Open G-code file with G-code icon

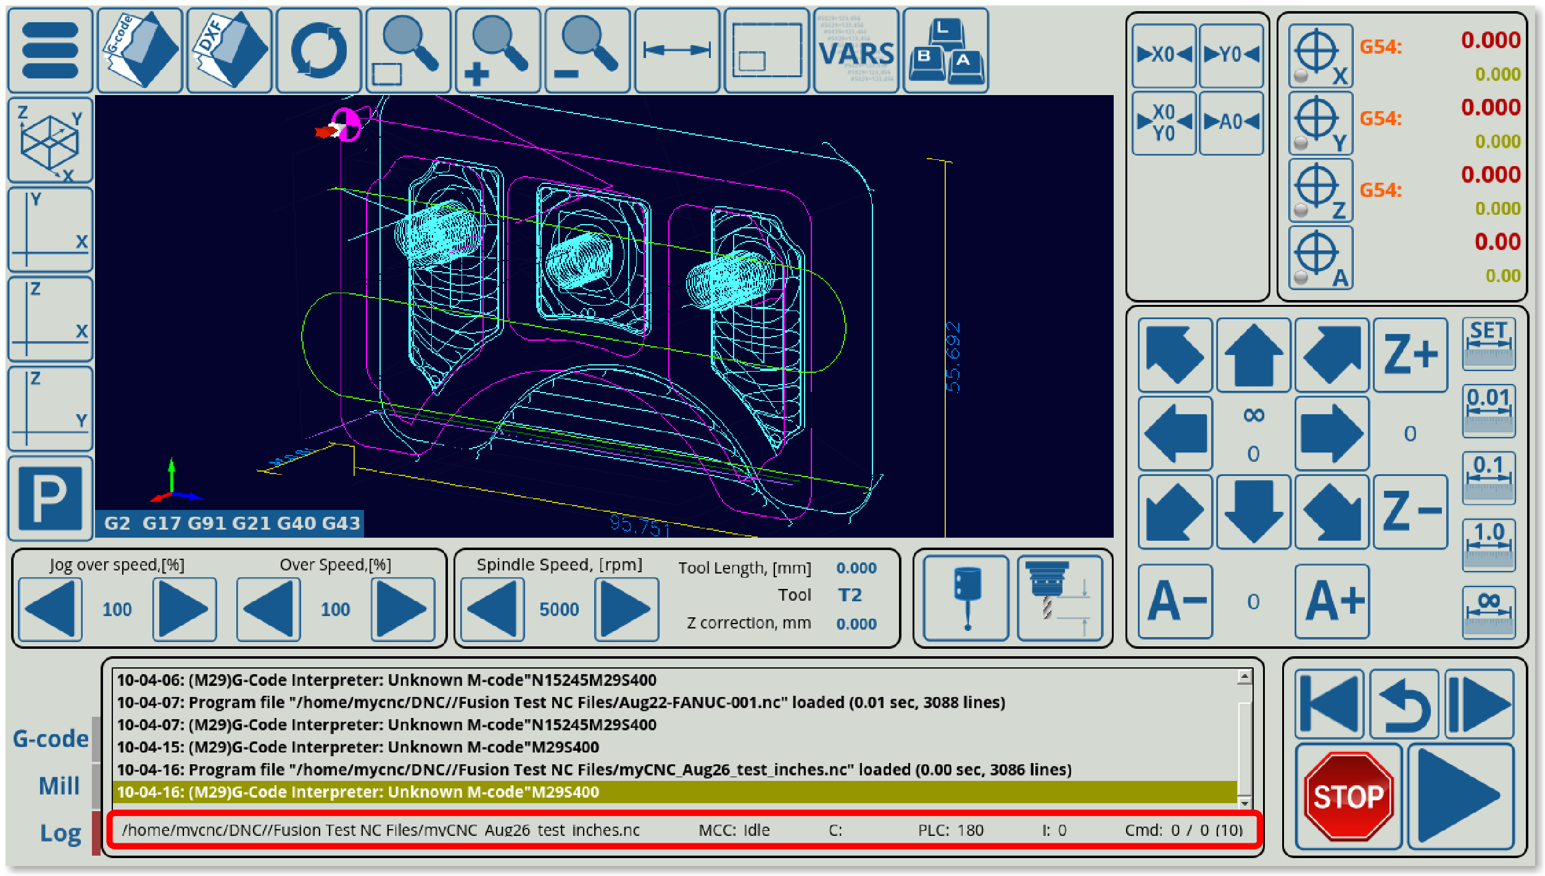point(140,51)
